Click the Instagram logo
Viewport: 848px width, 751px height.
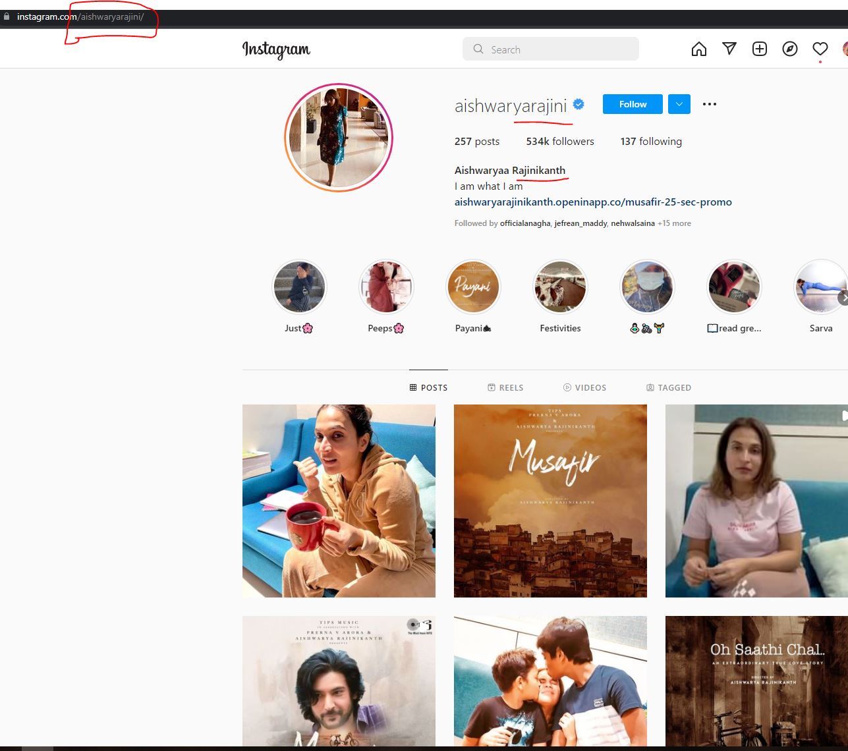(x=276, y=50)
